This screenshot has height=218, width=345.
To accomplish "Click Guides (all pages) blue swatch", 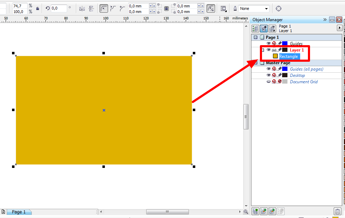I will [285, 69].
